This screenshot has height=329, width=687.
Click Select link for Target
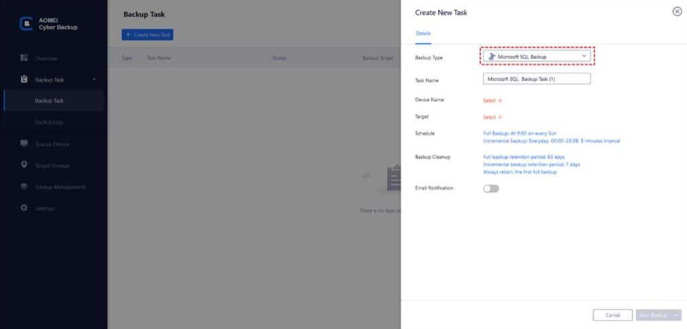[x=489, y=117]
